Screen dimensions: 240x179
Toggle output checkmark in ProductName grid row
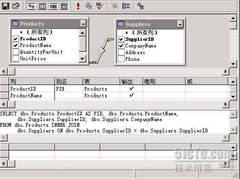[132, 95]
